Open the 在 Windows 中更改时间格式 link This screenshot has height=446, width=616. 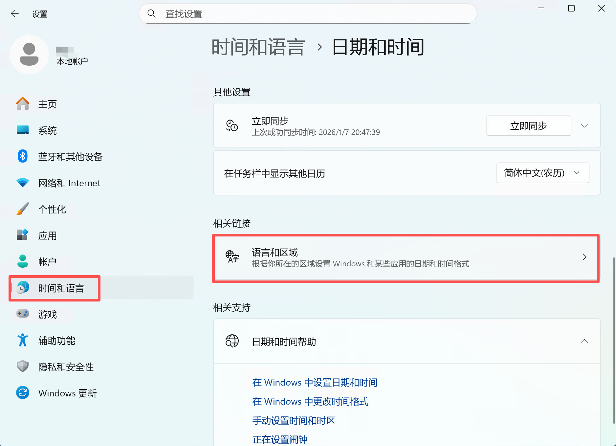[x=310, y=401]
